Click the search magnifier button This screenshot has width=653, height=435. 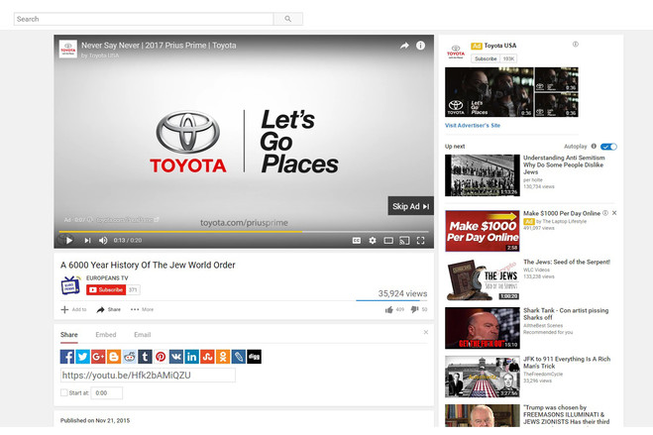(x=287, y=19)
